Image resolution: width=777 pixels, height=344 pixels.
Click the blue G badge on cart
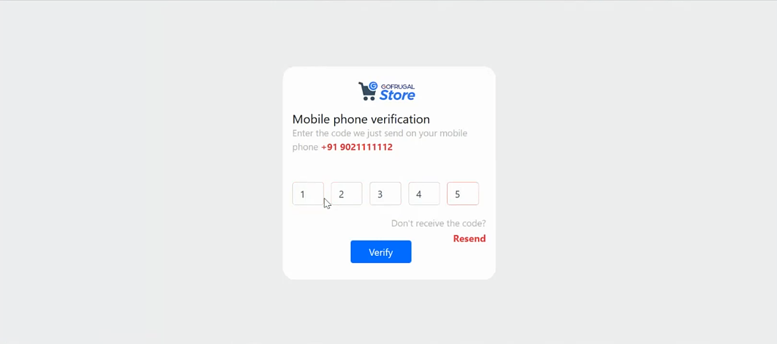click(x=373, y=86)
